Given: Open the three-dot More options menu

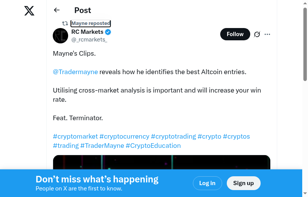Looking at the screenshot, I should click(268, 34).
